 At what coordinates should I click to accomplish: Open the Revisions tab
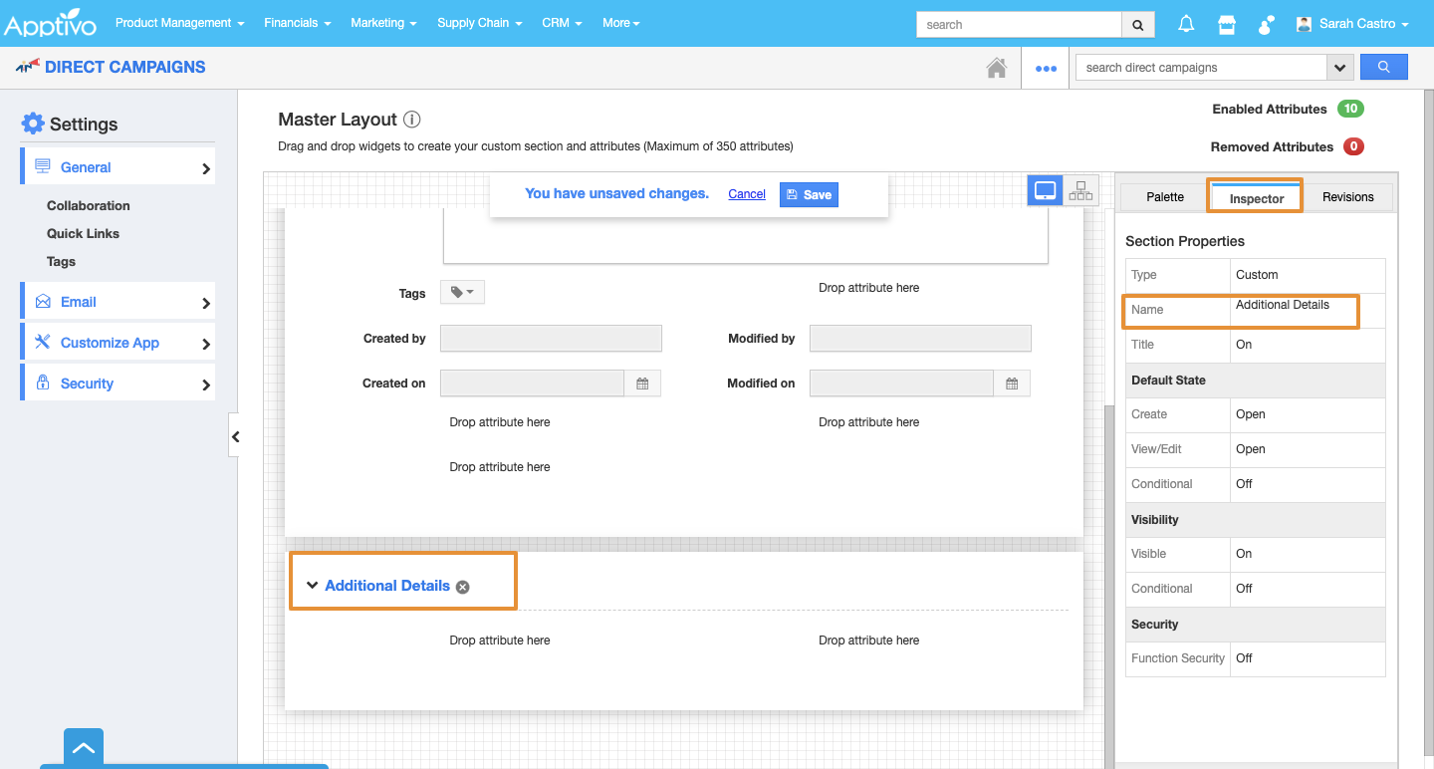(x=1347, y=197)
